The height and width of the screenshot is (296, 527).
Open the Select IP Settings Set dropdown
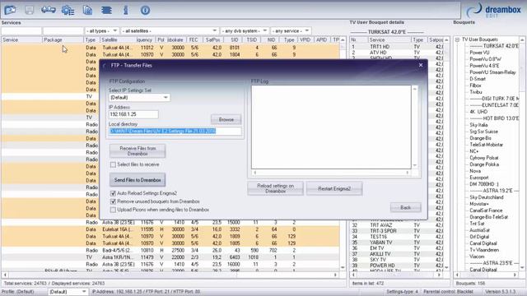click(x=139, y=97)
